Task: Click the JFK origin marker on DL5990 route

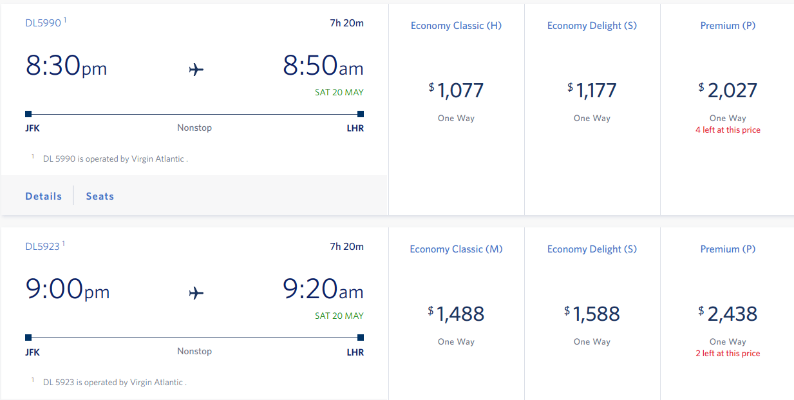Action: (x=28, y=114)
